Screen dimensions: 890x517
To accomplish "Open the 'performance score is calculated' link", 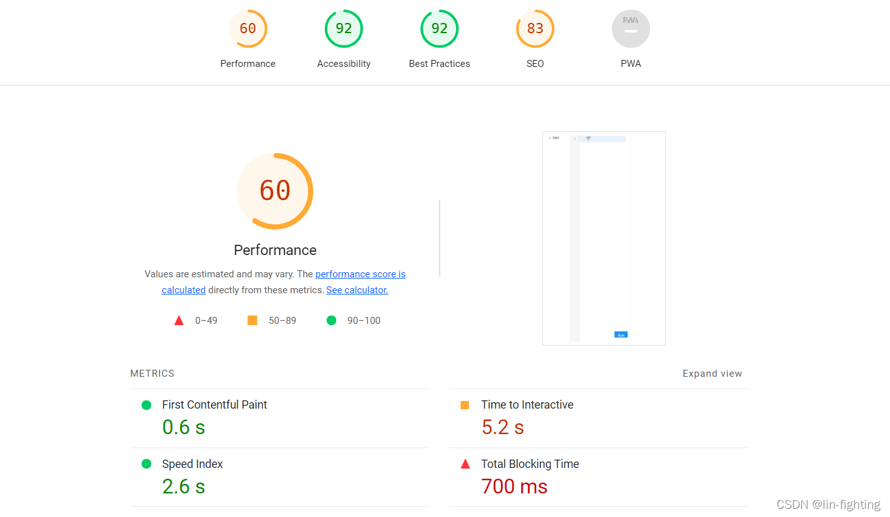I will coord(360,274).
